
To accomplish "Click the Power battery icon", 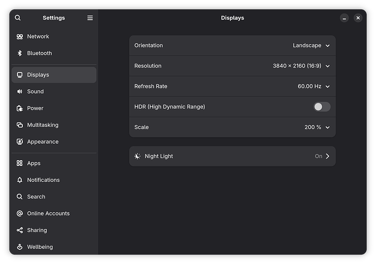I will point(20,108).
